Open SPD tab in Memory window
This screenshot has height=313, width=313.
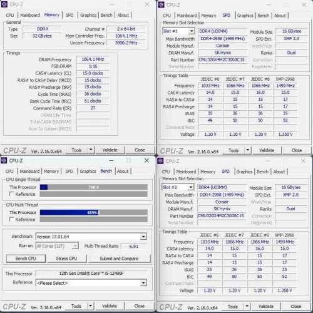coord(69,15)
